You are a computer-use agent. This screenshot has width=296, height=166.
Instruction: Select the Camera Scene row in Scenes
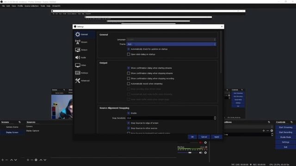[x=12, y=127]
